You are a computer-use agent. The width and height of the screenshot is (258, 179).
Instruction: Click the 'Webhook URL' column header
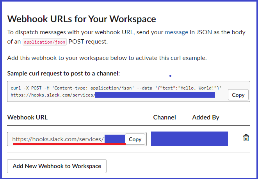pyautogui.click(x=27, y=117)
